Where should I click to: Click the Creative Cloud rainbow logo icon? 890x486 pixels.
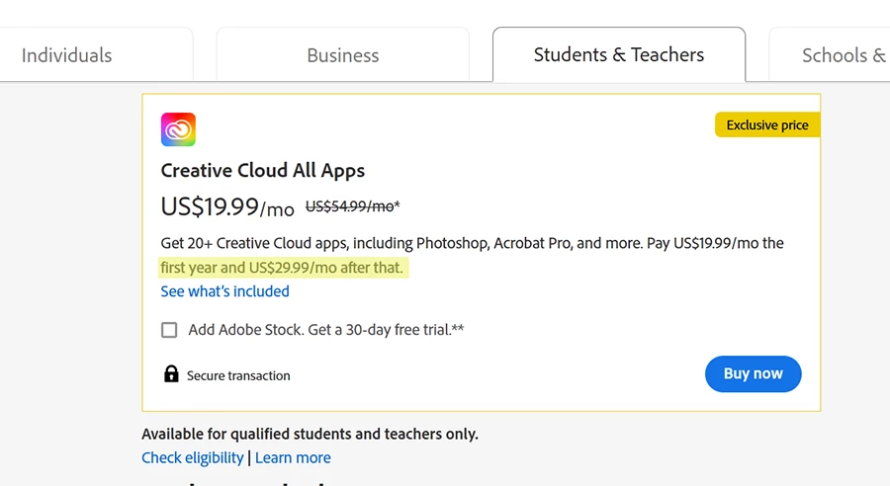[x=178, y=129]
